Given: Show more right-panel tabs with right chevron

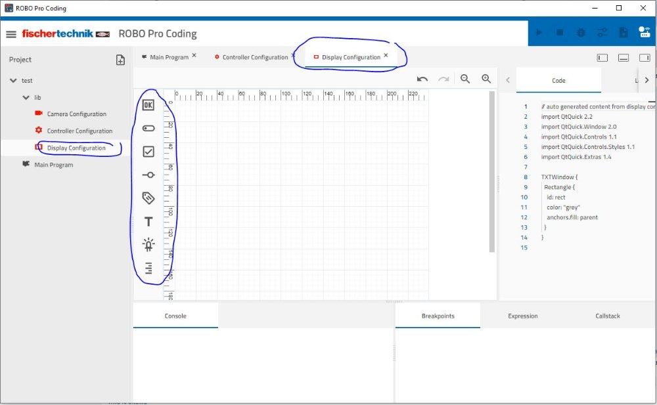Looking at the screenshot, I should (647, 80).
